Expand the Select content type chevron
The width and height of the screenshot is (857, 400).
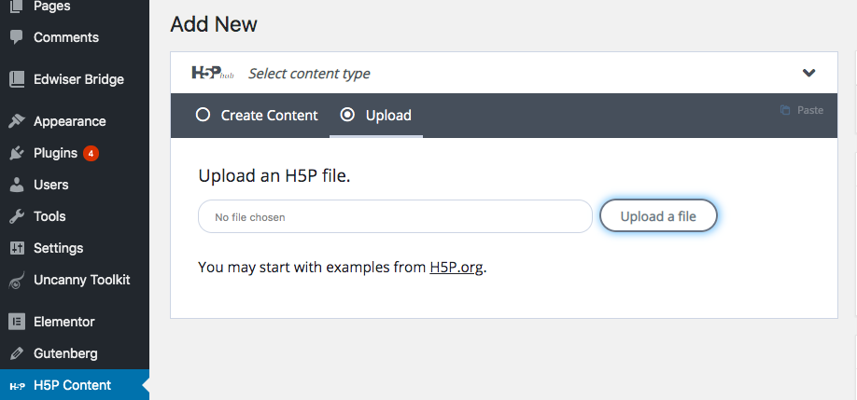click(808, 73)
